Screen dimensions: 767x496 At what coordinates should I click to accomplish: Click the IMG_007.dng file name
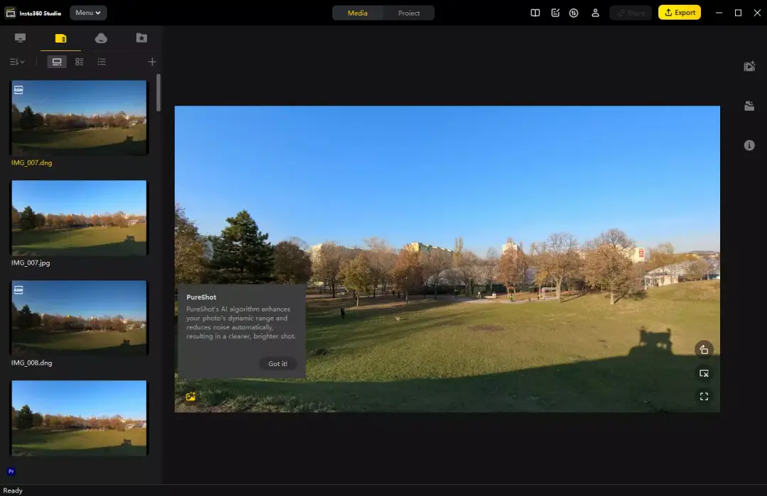pos(32,162)
